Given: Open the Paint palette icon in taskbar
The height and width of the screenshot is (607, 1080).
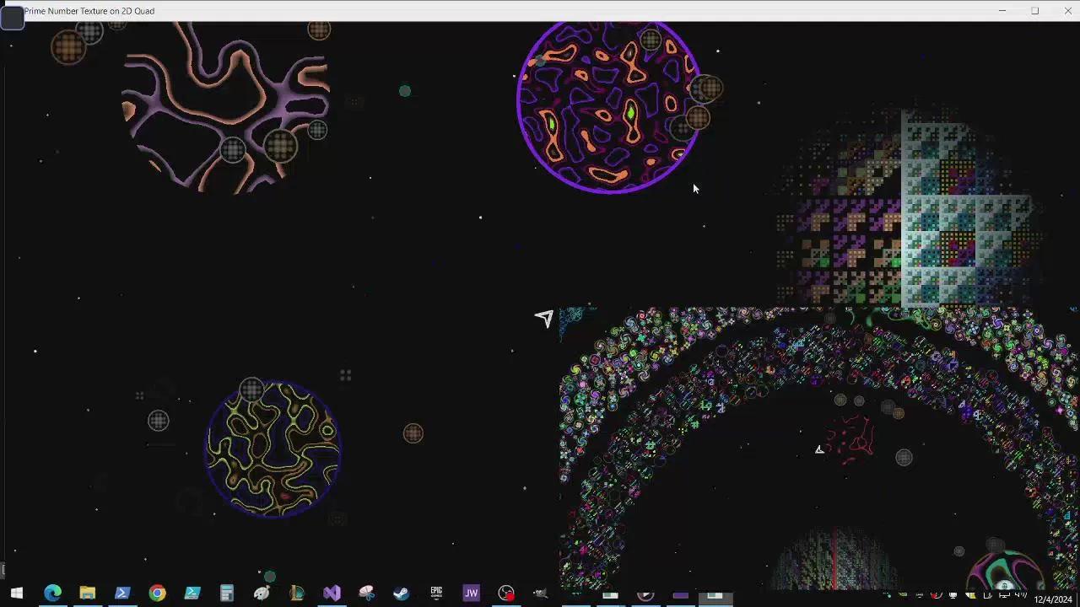Looking at the screenshot, I should (262, 593).
